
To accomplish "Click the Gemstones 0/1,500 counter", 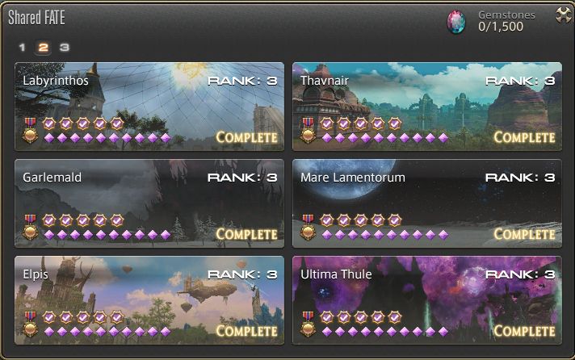I will click(x=501, y=27).
